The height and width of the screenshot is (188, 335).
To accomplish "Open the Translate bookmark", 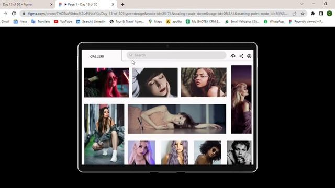I will pyautogui.click(x=40, y=21).
